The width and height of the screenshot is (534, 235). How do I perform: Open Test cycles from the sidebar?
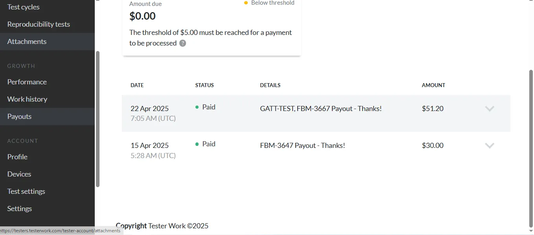23,7
